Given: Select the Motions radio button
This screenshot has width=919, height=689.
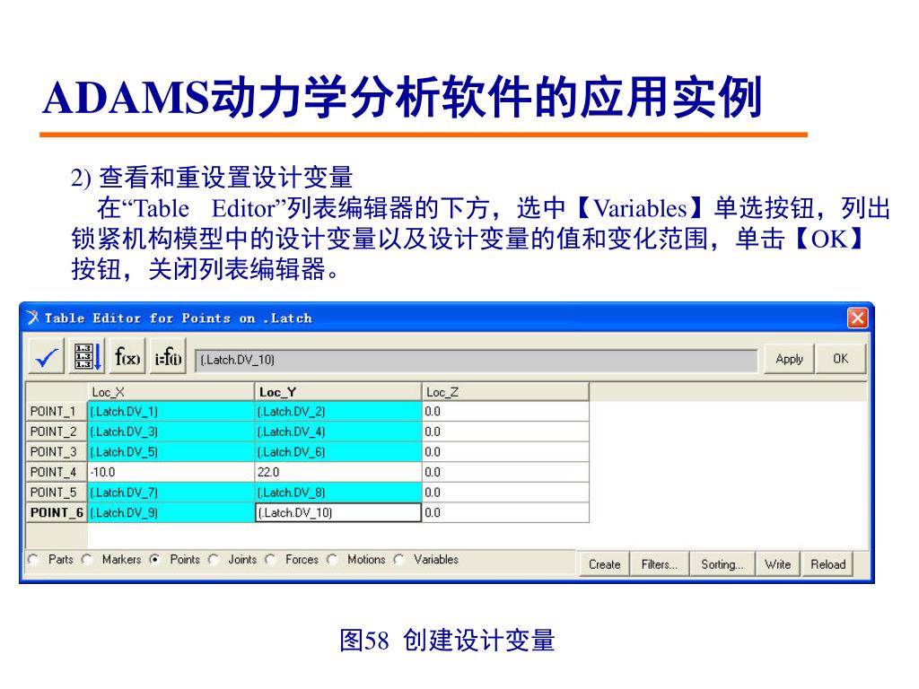Looking at the screenshot, I should (x=333, y=560).
